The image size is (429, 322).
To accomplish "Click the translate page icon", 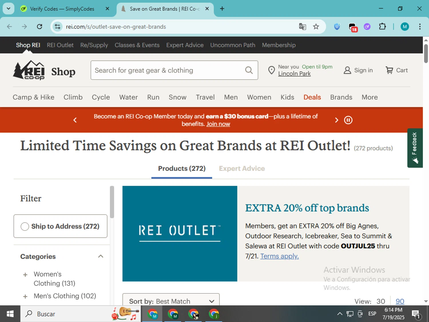I will click(302, 27).
